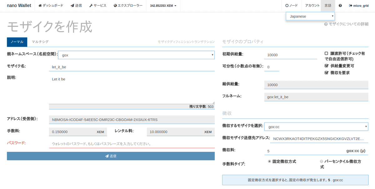The height and width of the screenshot is (189, 375).
Task: Click the node status circle icon
Action: 287,6
